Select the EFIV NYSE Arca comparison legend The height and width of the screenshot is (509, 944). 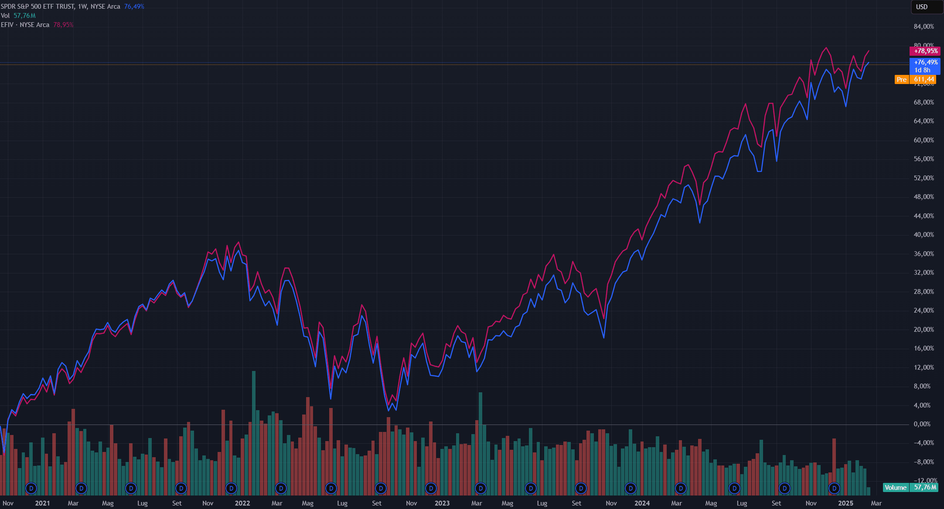(25, 25)
